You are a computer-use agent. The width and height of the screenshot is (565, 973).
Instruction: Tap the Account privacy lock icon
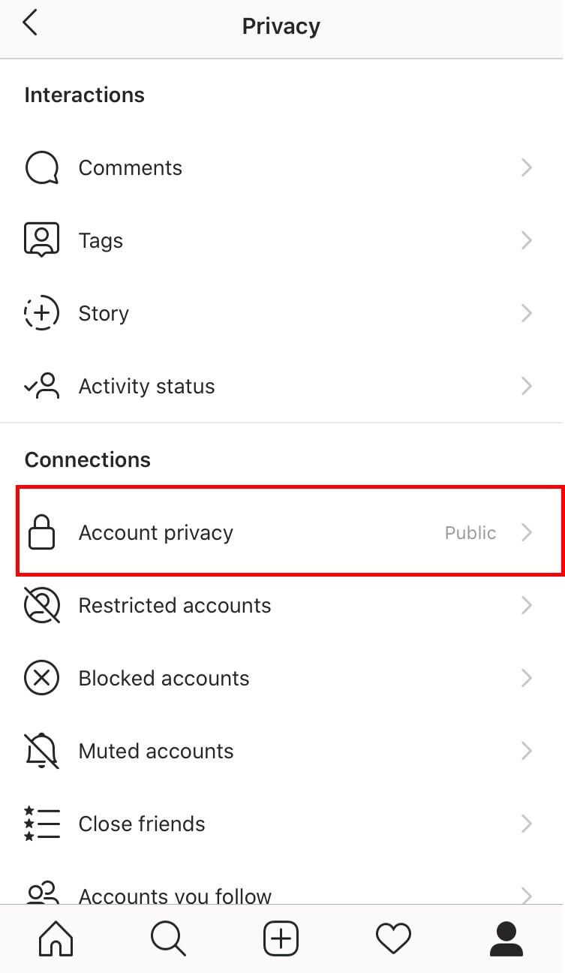point(42,532)
